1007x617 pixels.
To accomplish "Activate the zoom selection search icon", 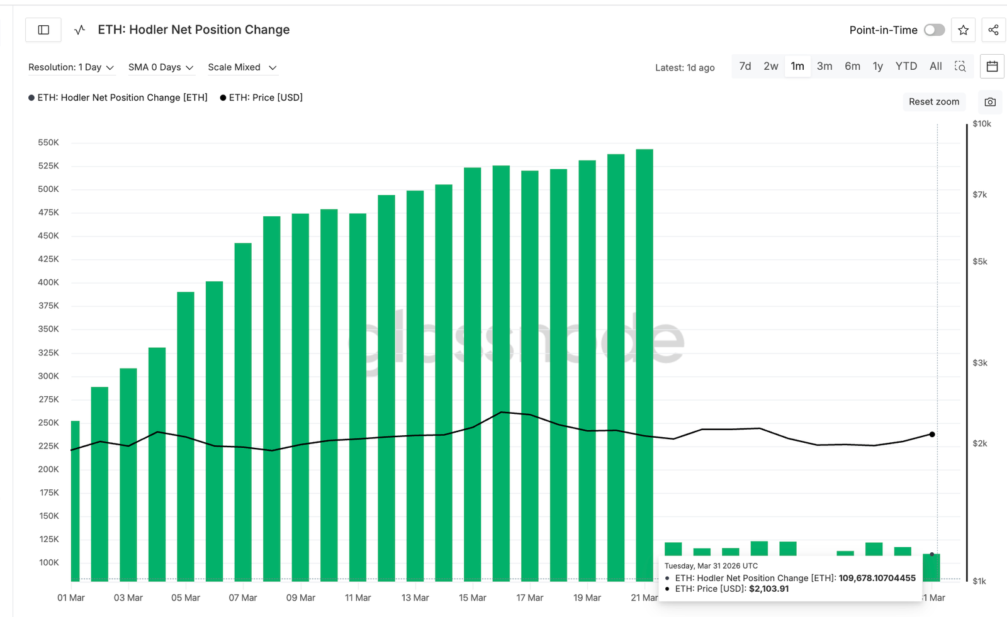I will click(960, 66).
